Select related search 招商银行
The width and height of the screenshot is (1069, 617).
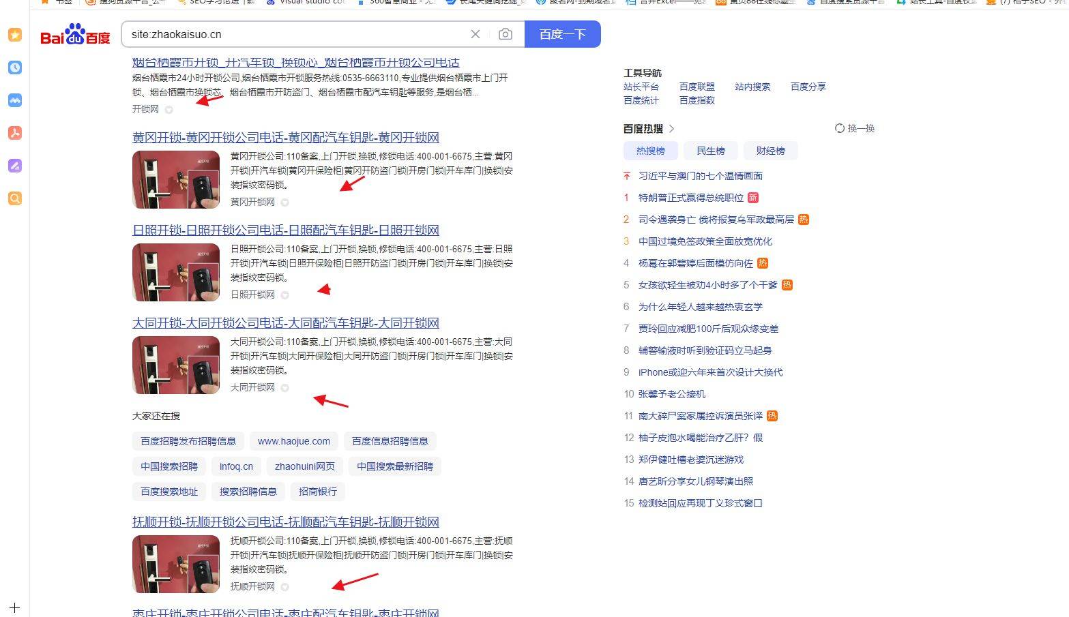(x=318, y=492)
